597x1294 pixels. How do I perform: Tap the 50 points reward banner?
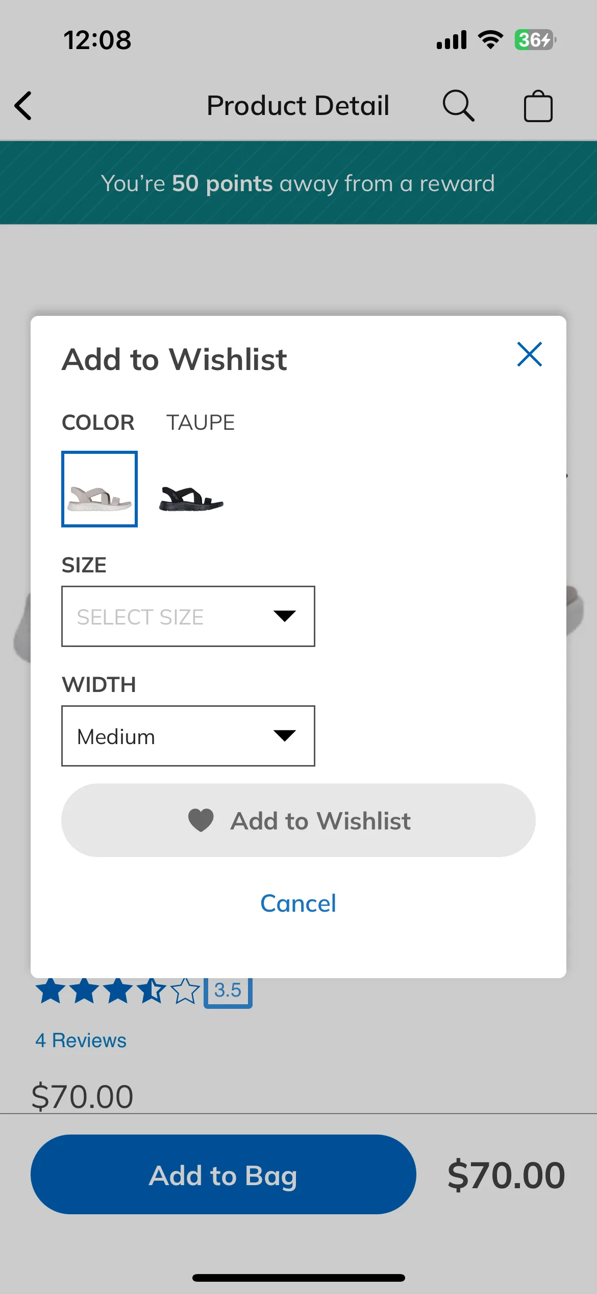[298, 183]
